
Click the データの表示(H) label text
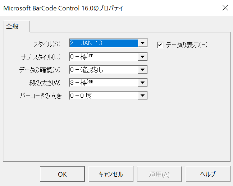point(187,45)
